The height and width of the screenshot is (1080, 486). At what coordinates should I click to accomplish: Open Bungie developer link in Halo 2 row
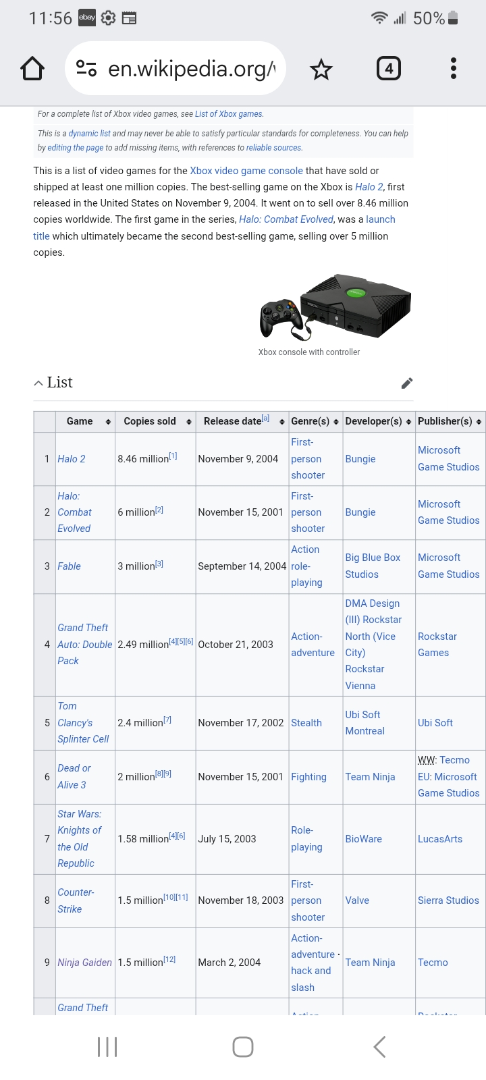(x=360, y=459)
